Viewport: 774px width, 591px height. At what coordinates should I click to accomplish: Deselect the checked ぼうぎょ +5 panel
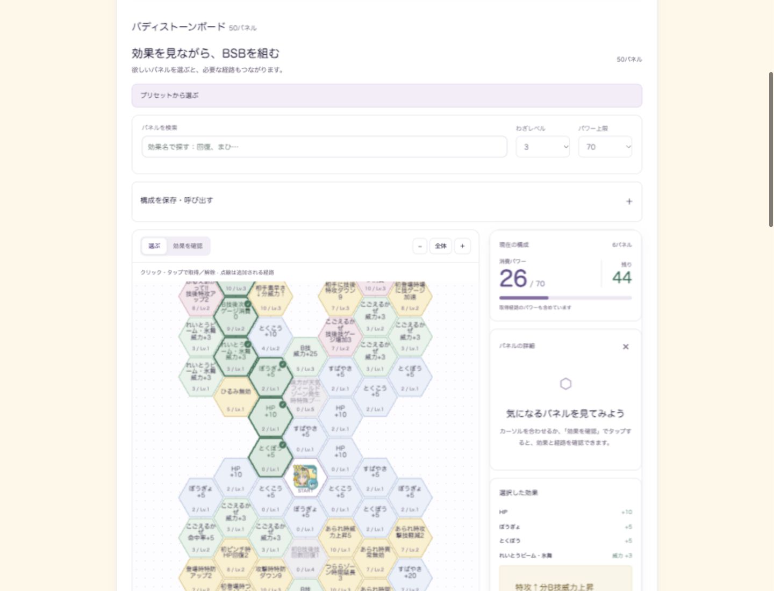[270, 378]
